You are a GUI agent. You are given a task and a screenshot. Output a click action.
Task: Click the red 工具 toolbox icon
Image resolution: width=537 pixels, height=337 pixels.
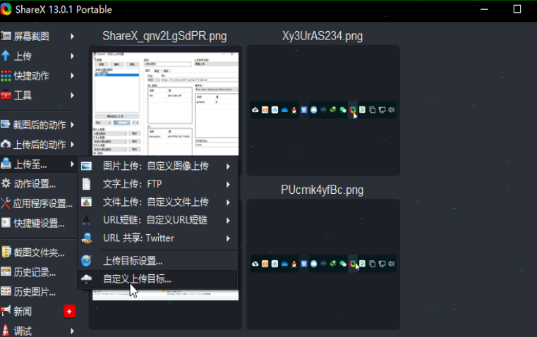6,94
